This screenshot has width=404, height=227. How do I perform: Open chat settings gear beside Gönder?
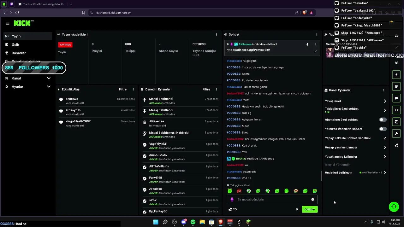(x=297, y=209)
